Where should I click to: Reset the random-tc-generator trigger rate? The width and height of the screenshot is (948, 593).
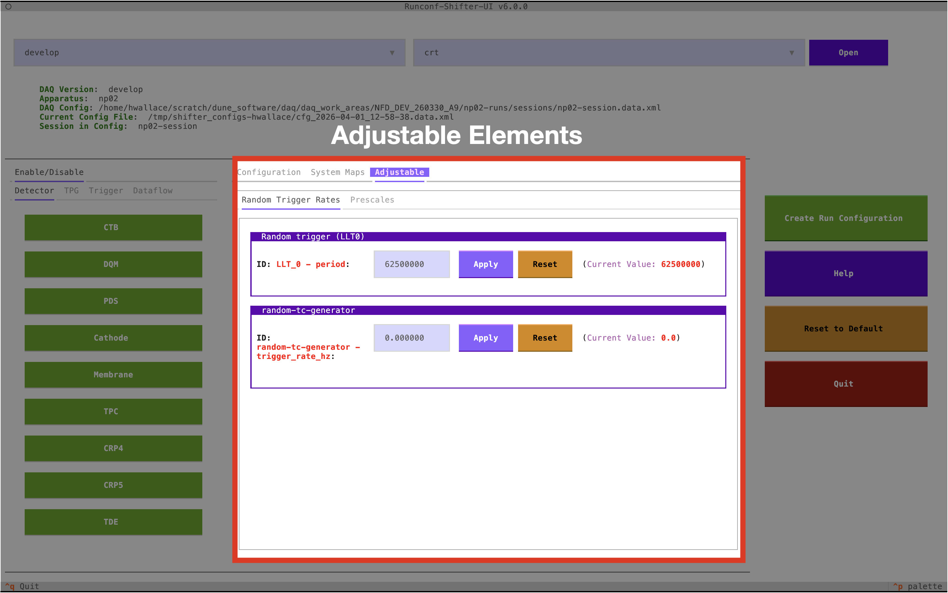pyautogui.click(x=545, y=338)
